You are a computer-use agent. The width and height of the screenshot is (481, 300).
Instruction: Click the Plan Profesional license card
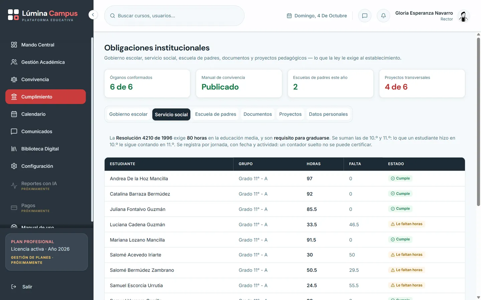[46, 252]
